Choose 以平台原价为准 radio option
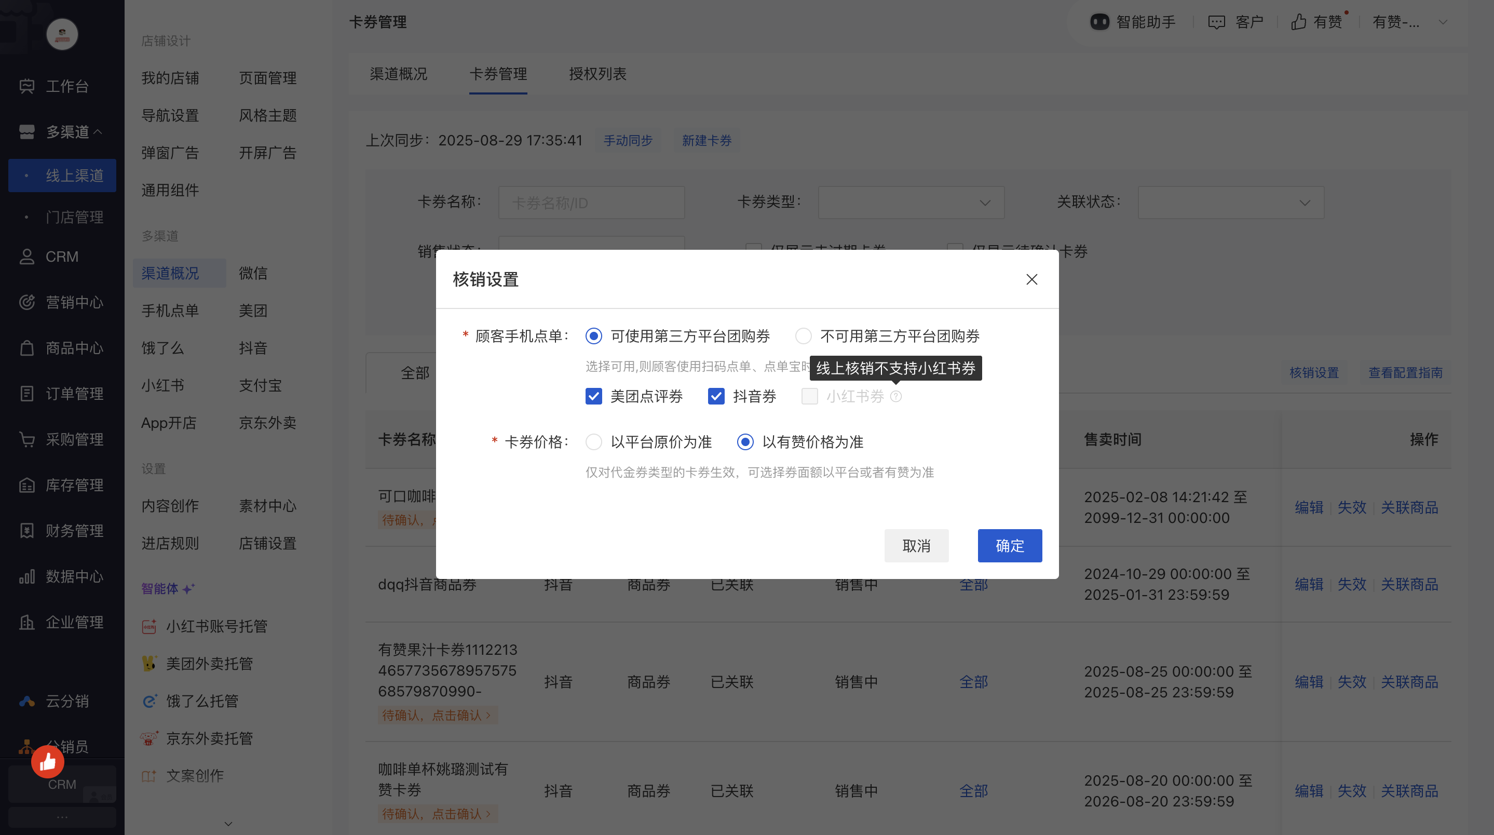 click(593, 442)
